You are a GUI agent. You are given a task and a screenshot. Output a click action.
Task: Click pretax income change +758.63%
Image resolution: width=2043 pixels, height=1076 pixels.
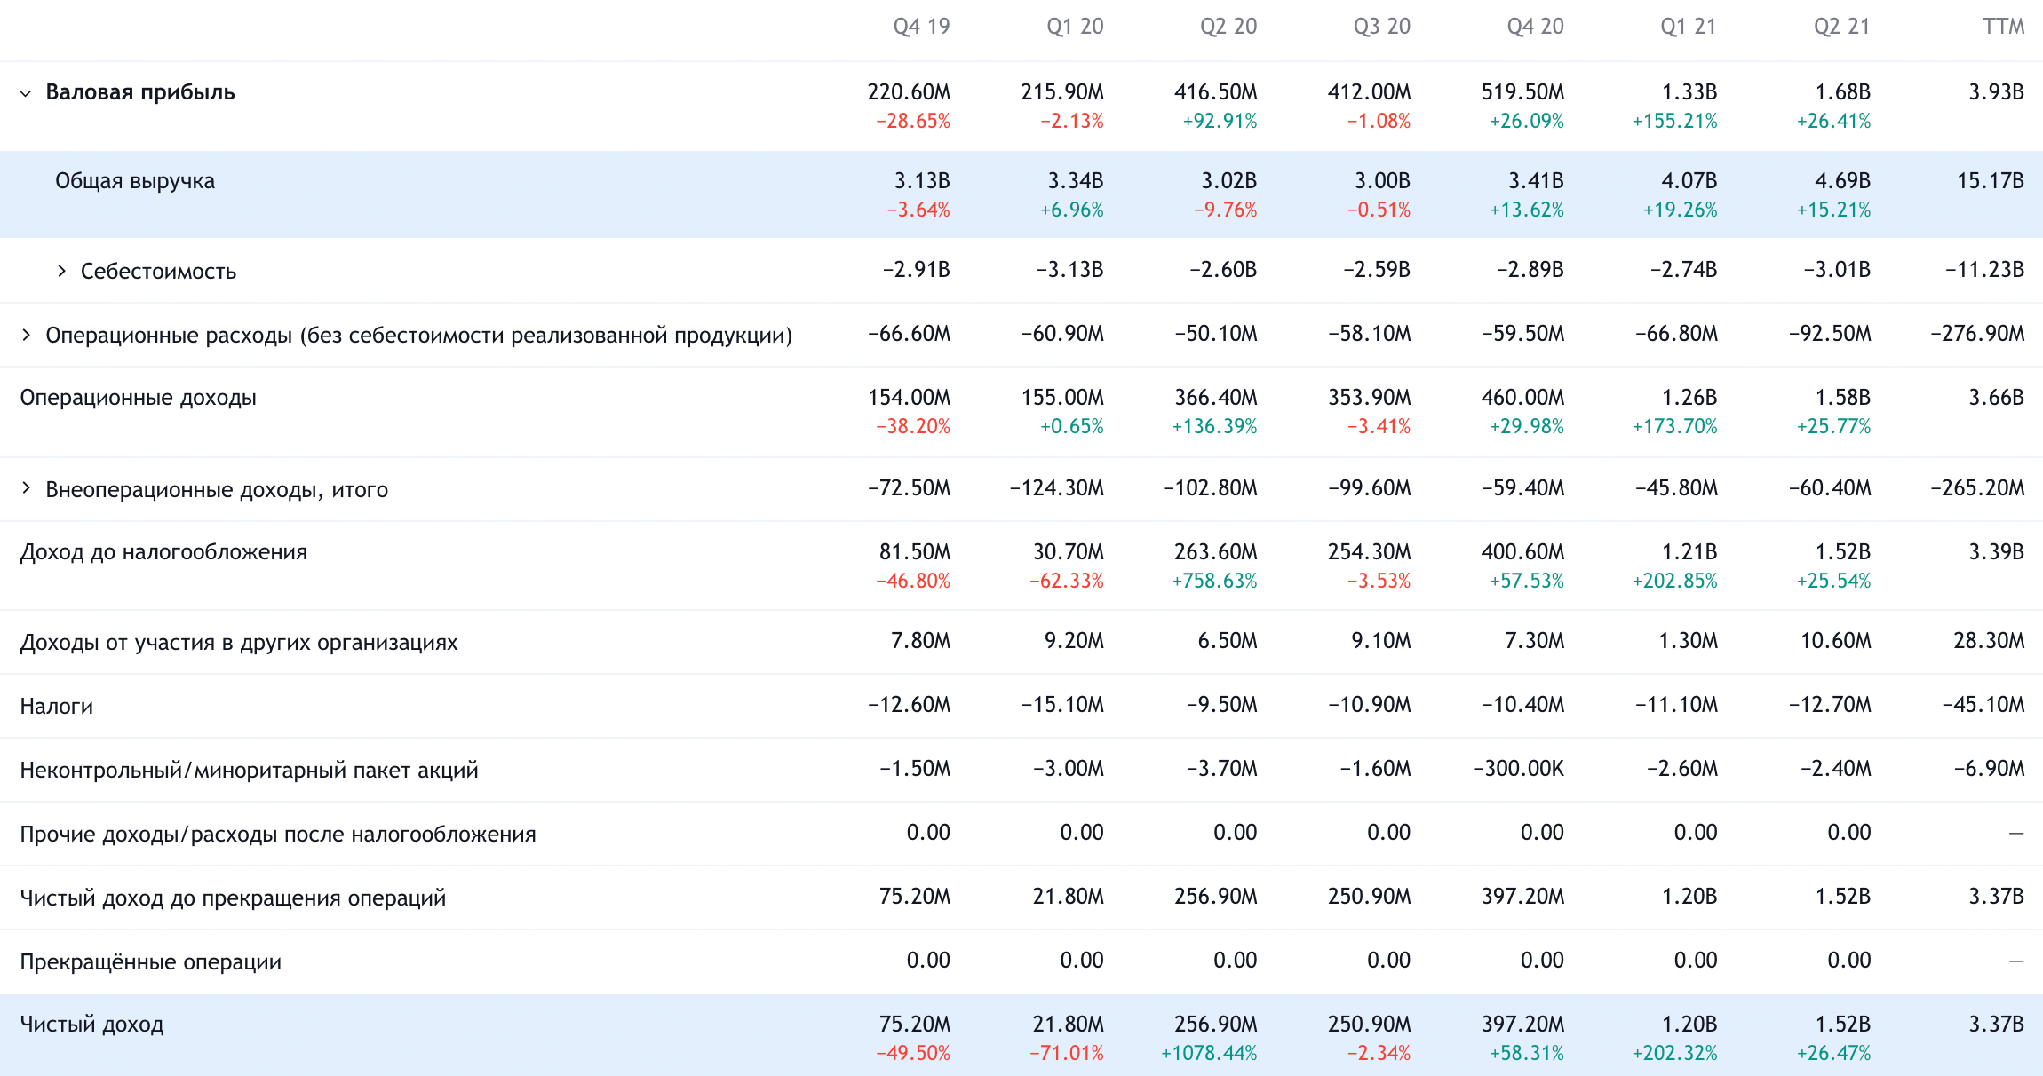click(x=1214, y=582)
